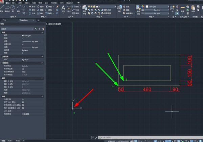Click the Move (移动) tool
Viewport: 203px width, 142px height.
(32, 6)
